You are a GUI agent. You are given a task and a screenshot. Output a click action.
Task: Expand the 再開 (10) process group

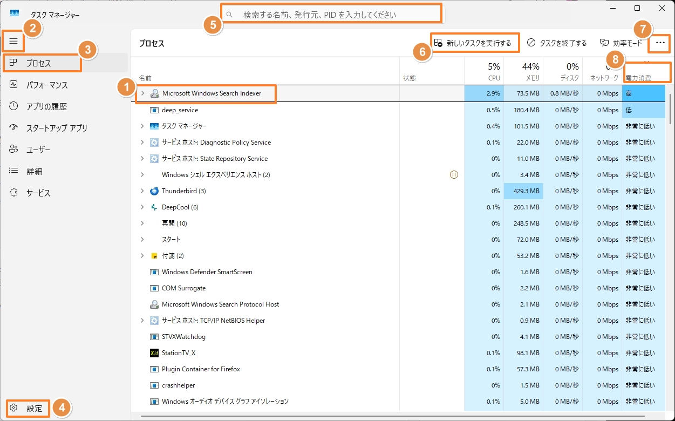click(x=142, y=223)
